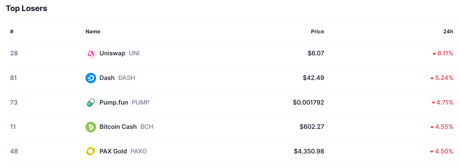The image size is (460, 168).
Task: Click the red down arrow beside 6.11%
Action: (x=434, y=54)
